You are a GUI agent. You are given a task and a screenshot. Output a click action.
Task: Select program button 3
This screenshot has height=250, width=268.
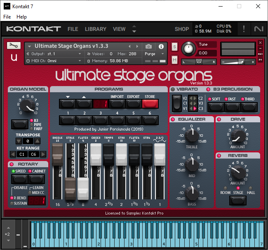[x=101, y=120]
